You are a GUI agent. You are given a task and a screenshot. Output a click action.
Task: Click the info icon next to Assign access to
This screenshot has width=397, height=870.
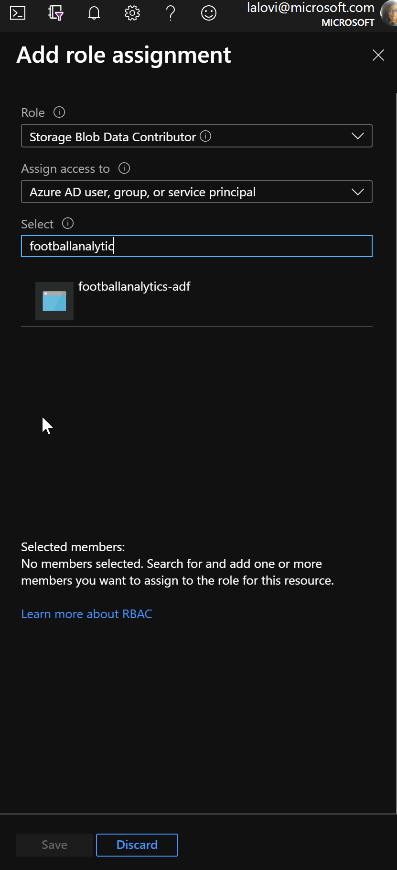124,169
